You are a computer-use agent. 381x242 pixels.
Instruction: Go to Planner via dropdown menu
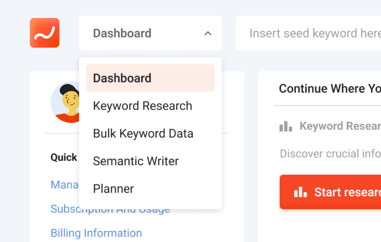(113, 189)
